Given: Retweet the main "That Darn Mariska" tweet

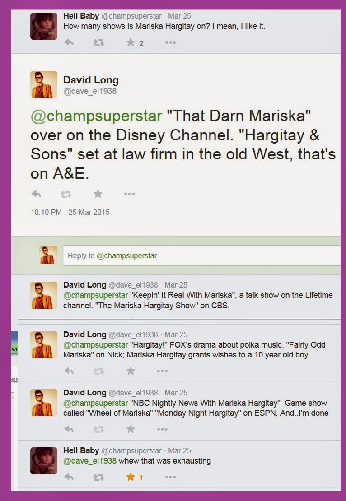Looking at the screenshot, I should coord(66,194).
